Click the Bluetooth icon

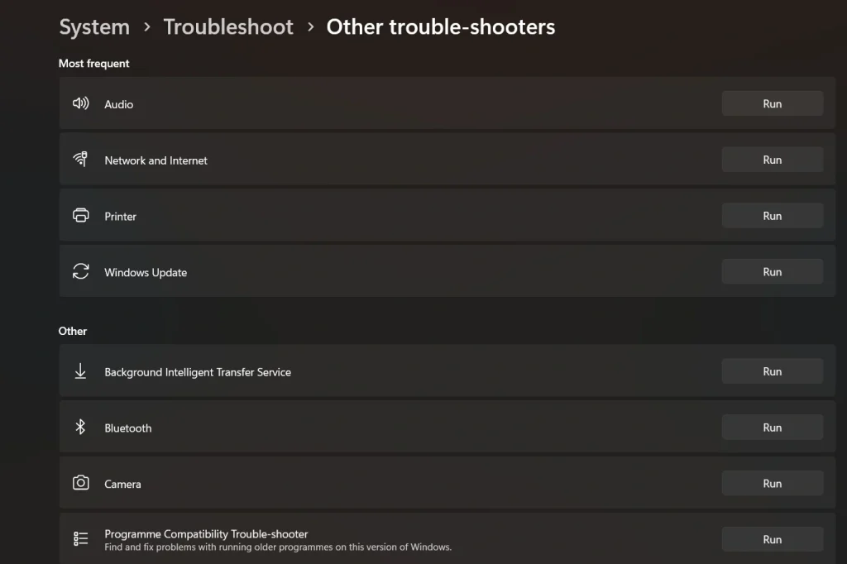pos(80,427)
